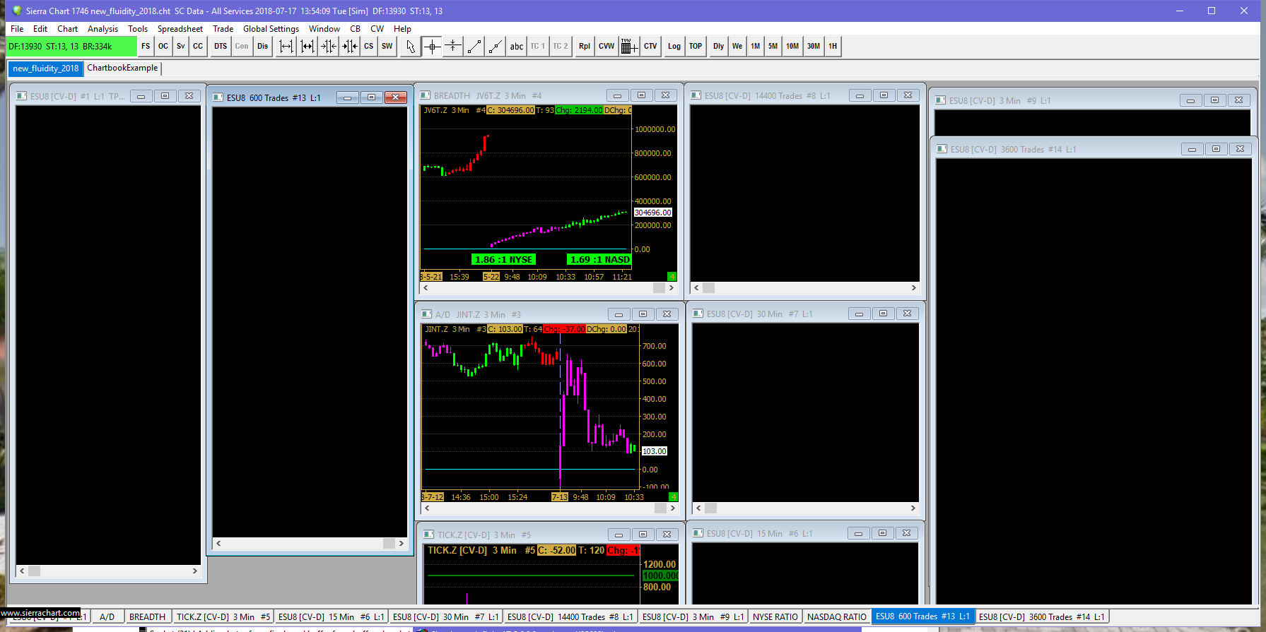Click the DF:13930 status field in toolbar
The image size is (1266, 632).
point(71,47)
